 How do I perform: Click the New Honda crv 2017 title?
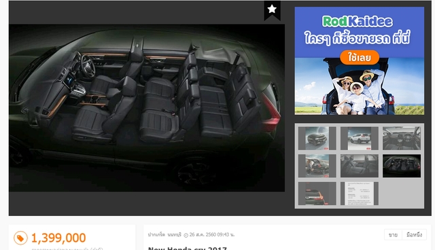188,248
